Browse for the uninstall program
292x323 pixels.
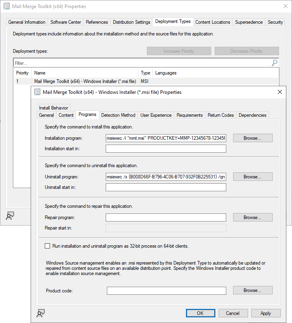[252, 177]
